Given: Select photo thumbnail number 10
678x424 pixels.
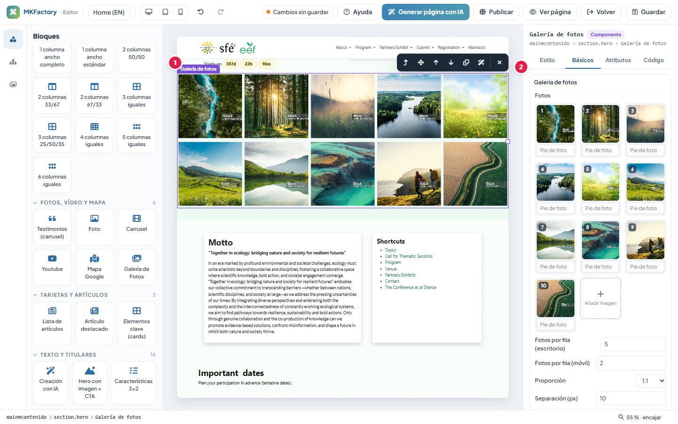Looking at the screenshot, I should pyautogui.click(x=556, y=299).
